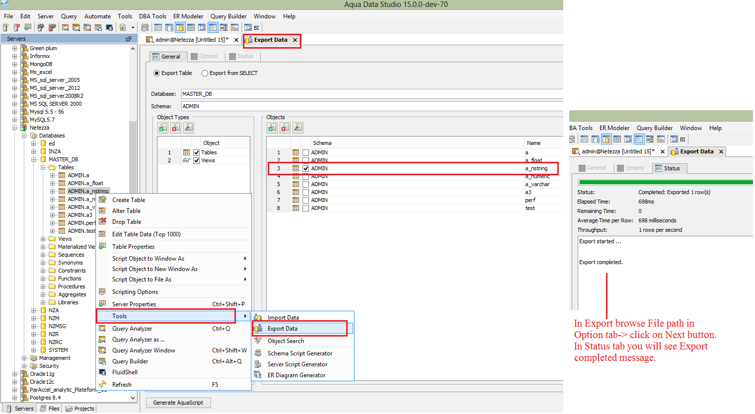Viewport: 755px width, 414px height.
Task: Expand the NZA database node
Action: point(33,310)
